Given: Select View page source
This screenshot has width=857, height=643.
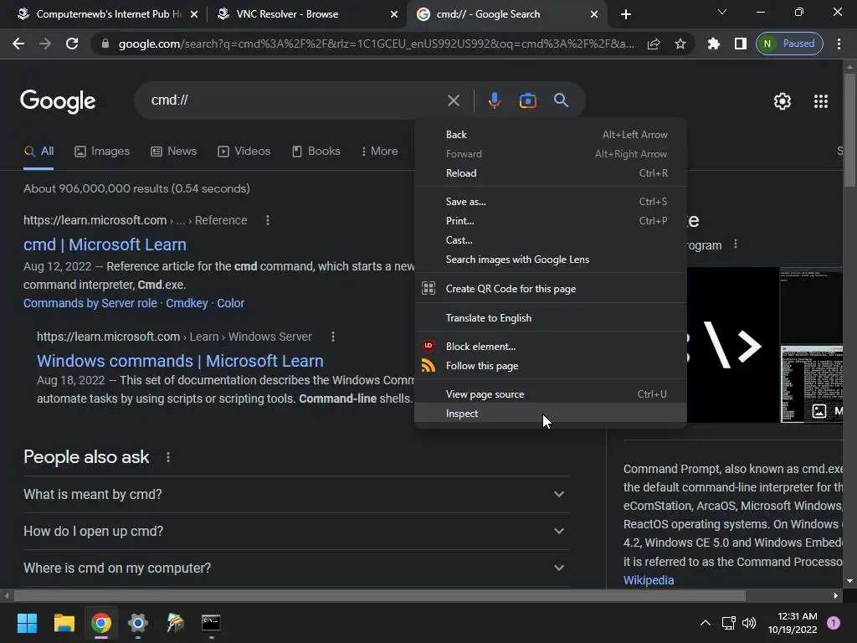Looking at the screenshot, I should (551, 394).
